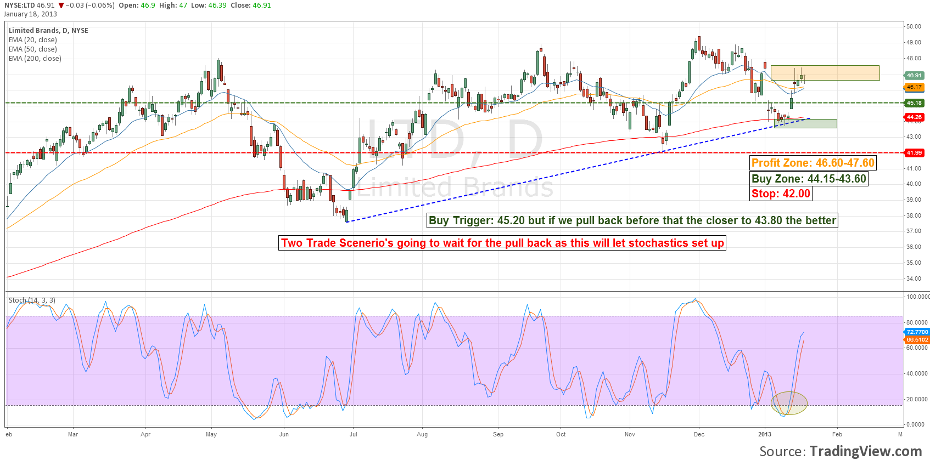Click the blue 72.7700 stochastic value tag
The image size is (930, 466).
click(x=917, y=332)
